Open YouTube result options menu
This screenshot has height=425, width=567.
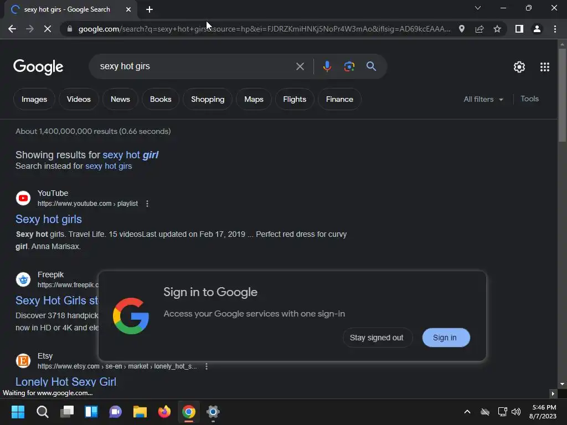point(147,204)
